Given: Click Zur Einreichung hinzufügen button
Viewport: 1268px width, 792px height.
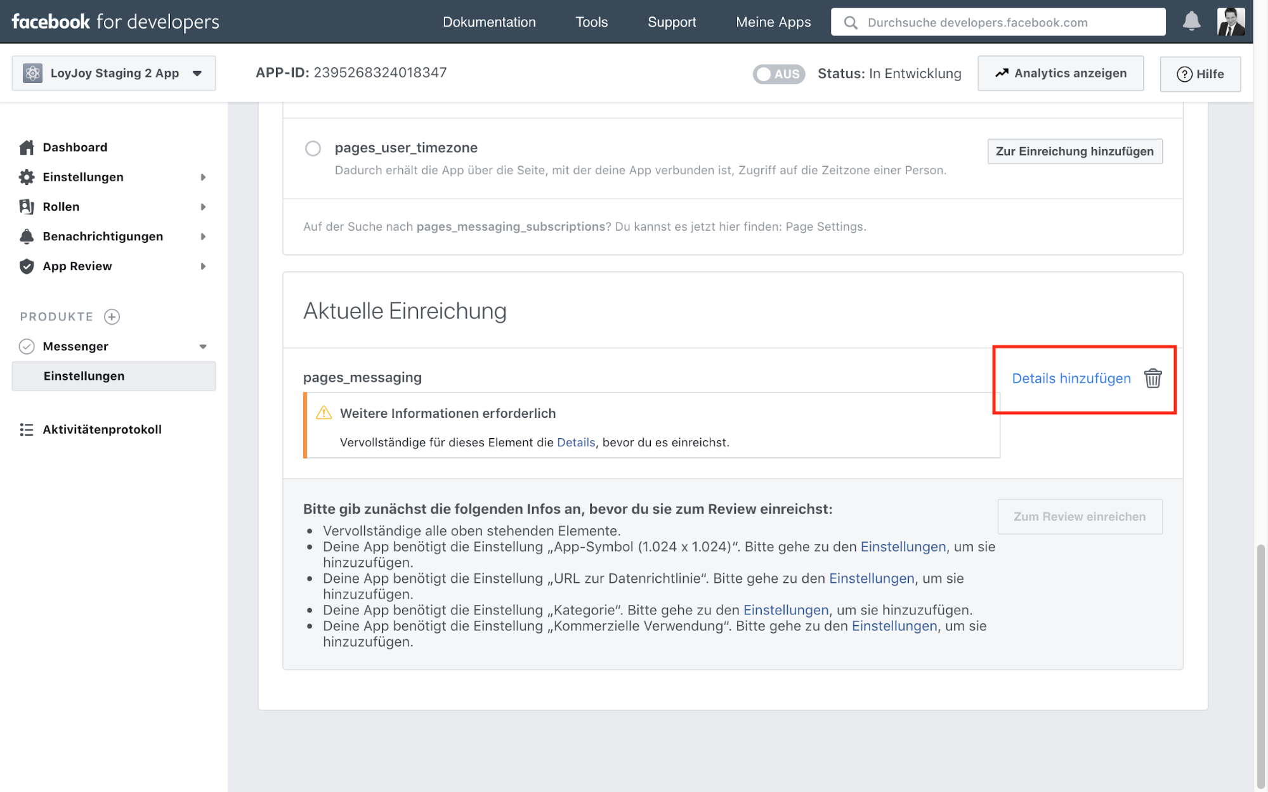Looking at the screenshot, I should click(1074, 152).
